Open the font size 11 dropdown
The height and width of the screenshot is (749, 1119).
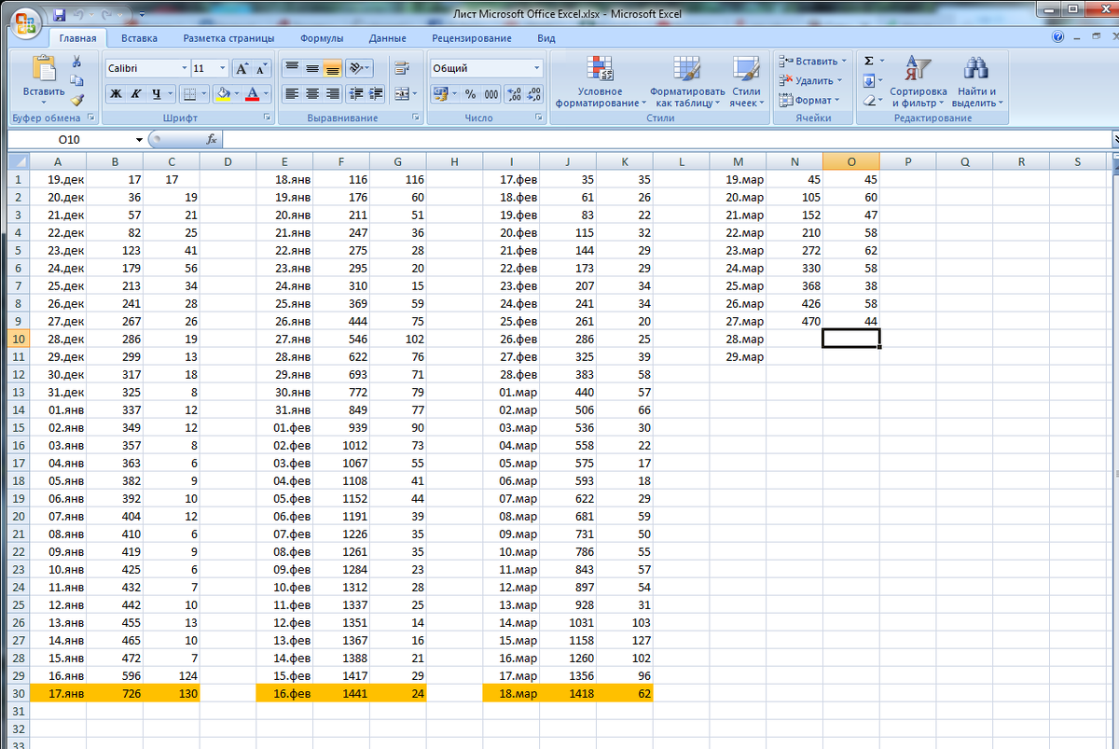pyautogui.click(x=222, y=68)
